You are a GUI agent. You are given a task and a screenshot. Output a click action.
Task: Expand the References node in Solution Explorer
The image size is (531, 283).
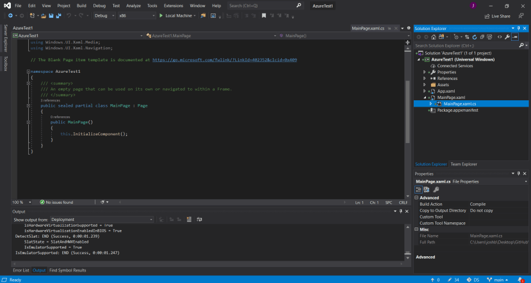pos(424,79)
